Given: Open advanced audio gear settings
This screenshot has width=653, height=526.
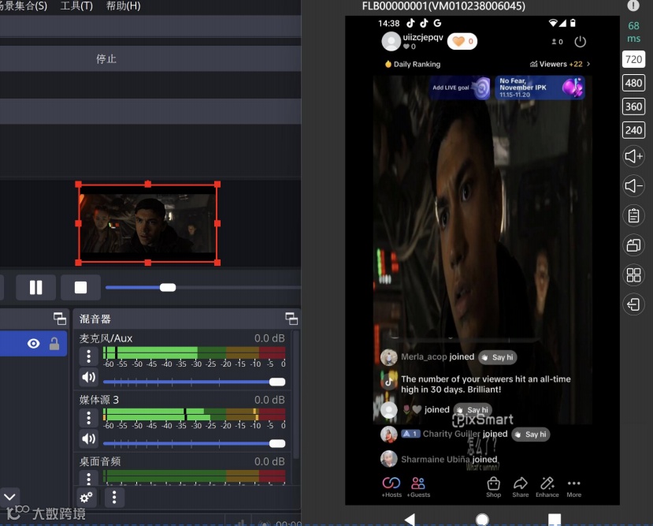Looking at the screenshot, I should coord(87,498).
